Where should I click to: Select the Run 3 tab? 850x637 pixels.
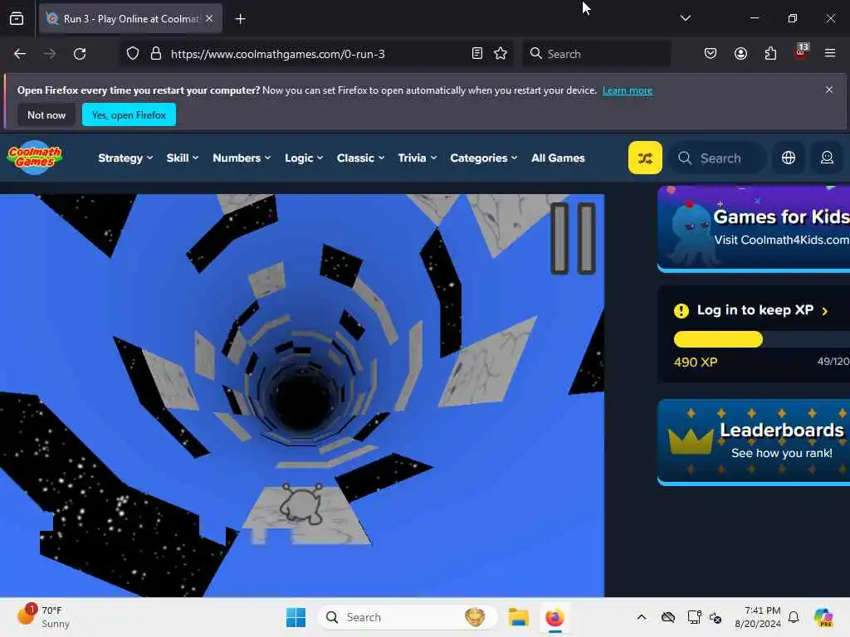[130, 19]
